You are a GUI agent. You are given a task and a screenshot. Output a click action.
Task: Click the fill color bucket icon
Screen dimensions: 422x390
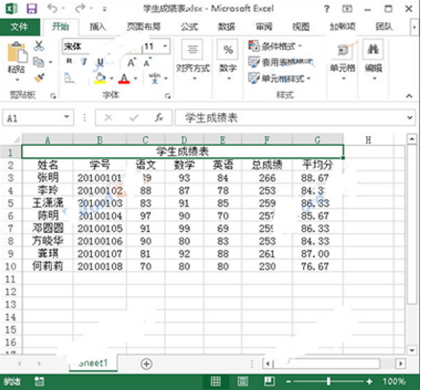[100, 78]
